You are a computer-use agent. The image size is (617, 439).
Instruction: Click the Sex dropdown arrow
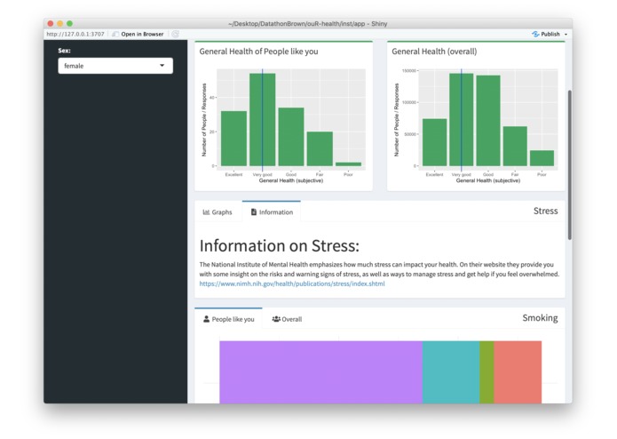coord(162,66)
